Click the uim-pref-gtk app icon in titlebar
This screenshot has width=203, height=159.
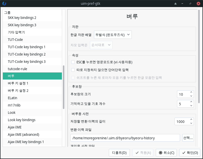click(4, 4)
